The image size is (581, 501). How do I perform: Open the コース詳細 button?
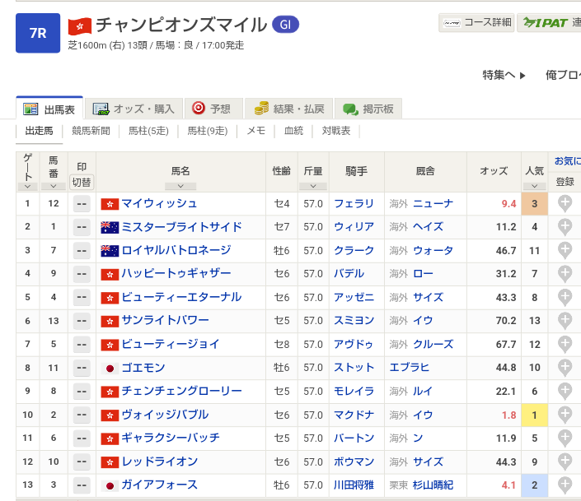(x=476, y=23)
